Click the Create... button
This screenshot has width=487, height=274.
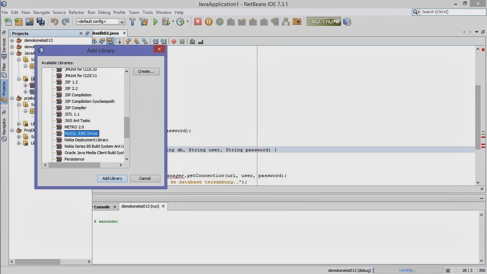pos(146,71)
